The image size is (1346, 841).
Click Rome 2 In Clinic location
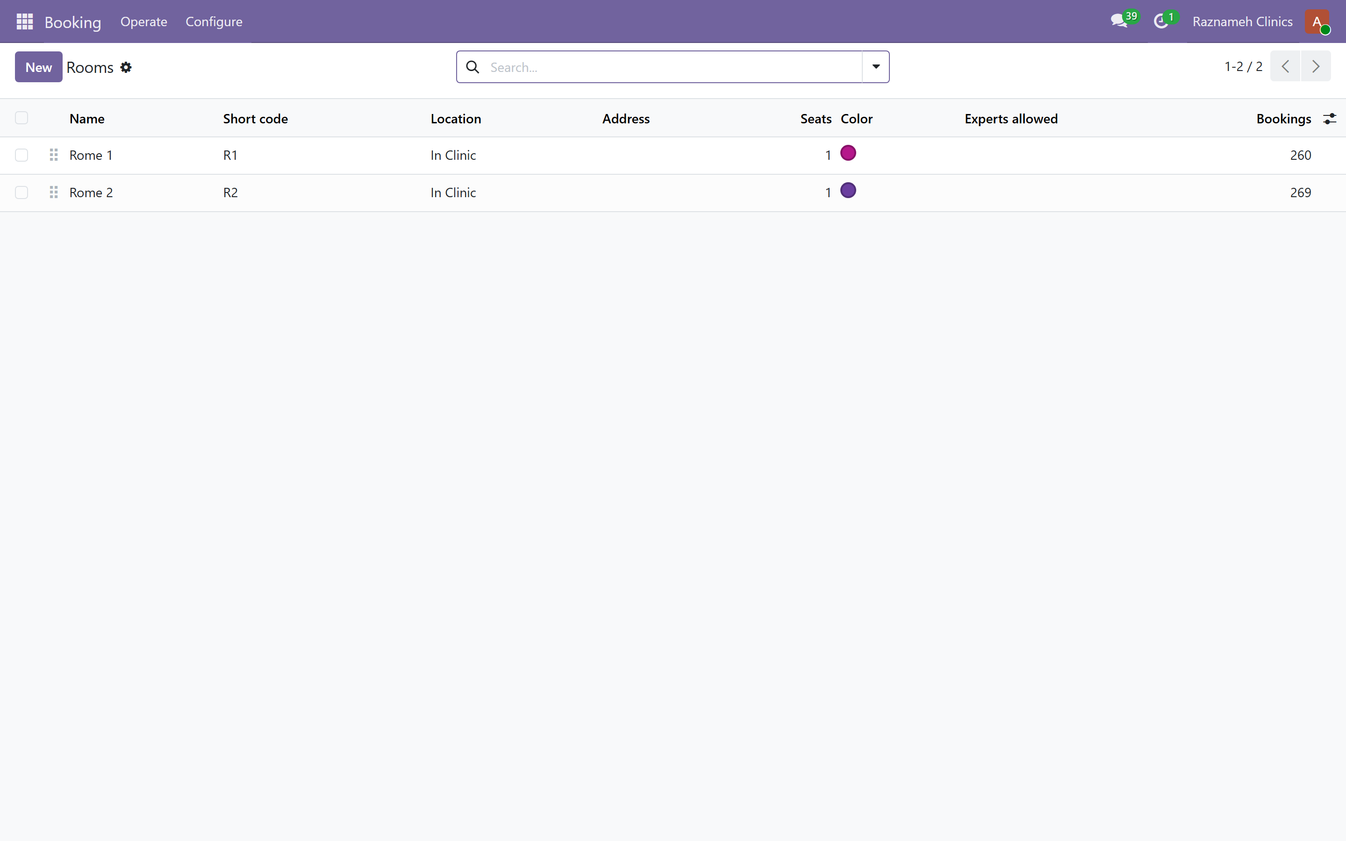click(x=453, y=192)
